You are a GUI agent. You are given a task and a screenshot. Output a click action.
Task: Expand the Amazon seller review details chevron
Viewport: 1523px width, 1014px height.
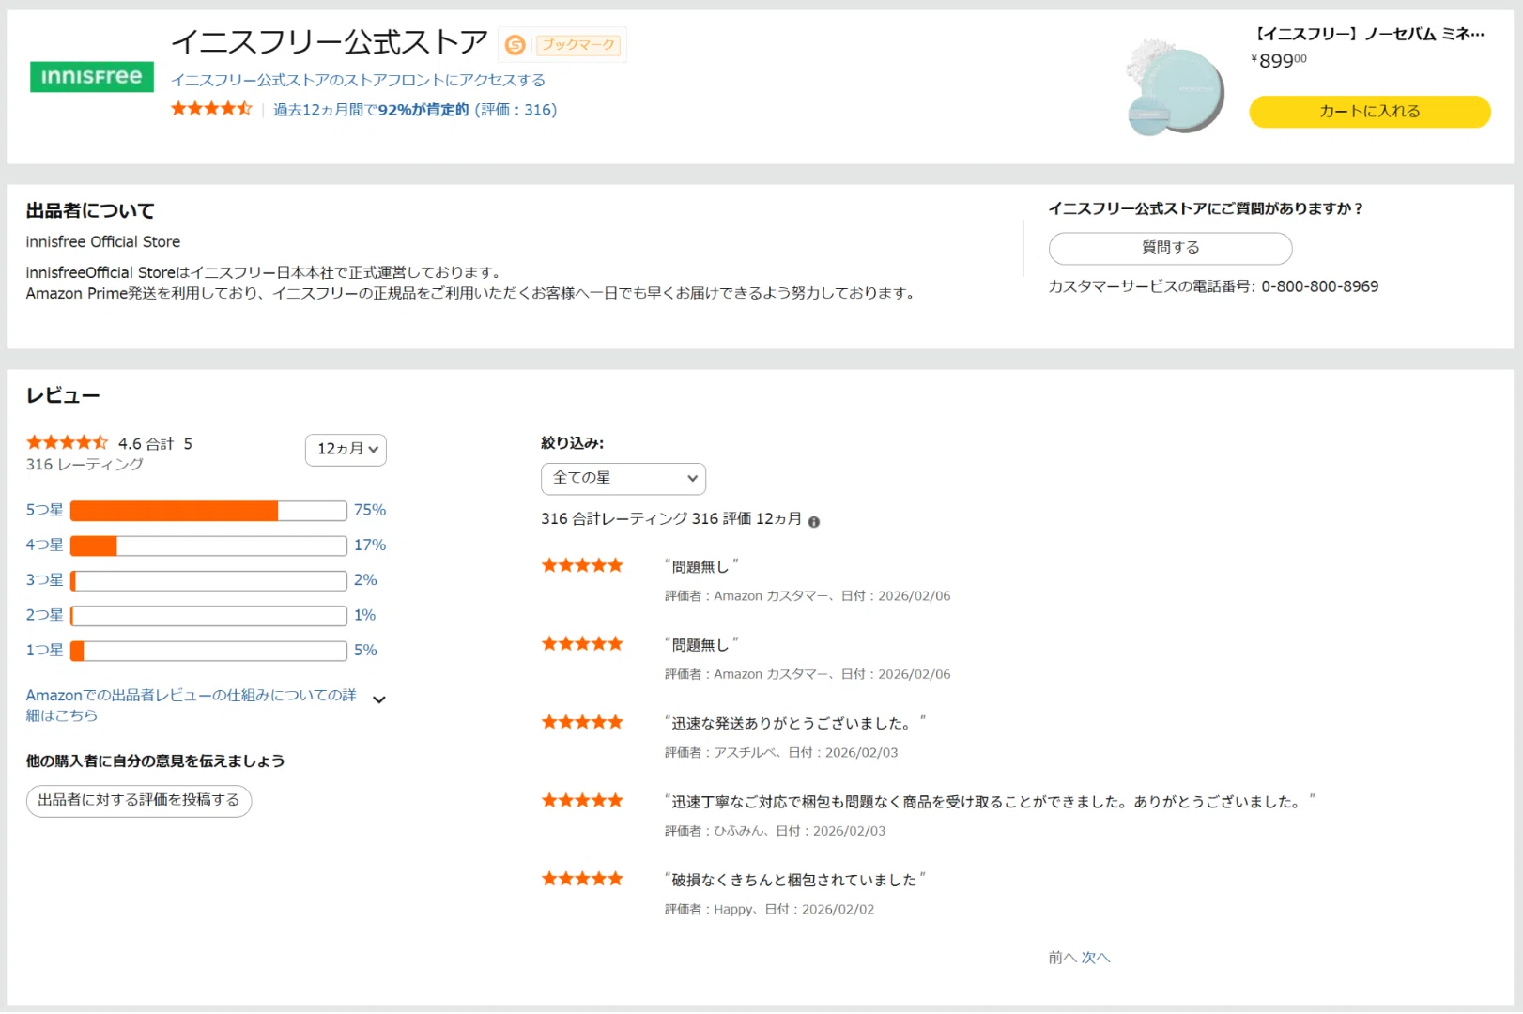379,699
